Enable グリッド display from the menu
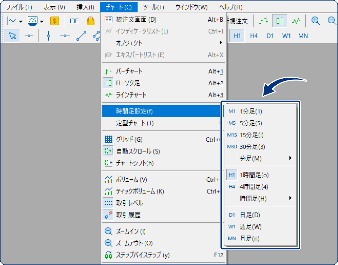Image resolution: width=338 pixels, height=265 pixels. pos(126,139)
